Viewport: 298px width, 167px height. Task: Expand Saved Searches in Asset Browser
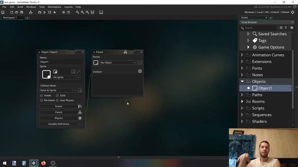point(248,34)
